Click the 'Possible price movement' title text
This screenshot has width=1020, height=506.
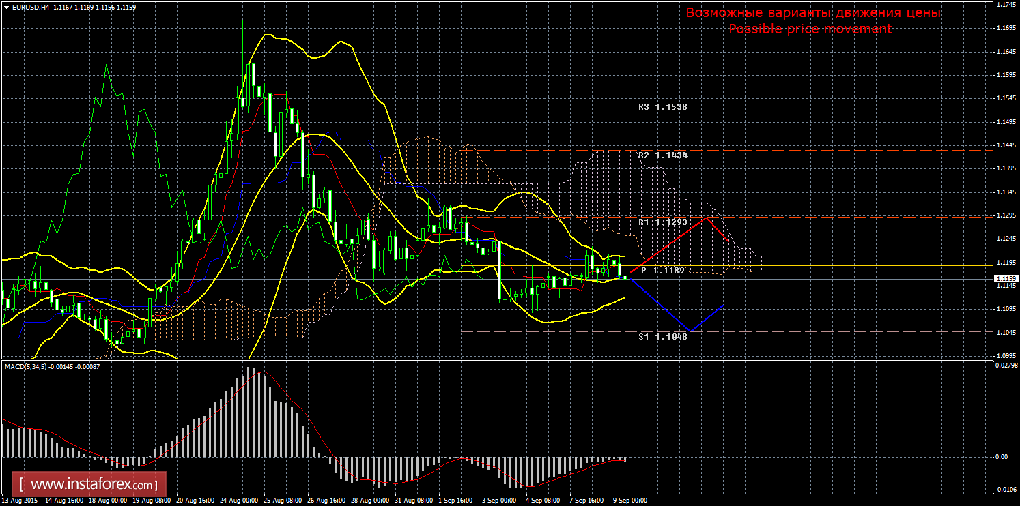pyautogui.click(x=810, y=29)
